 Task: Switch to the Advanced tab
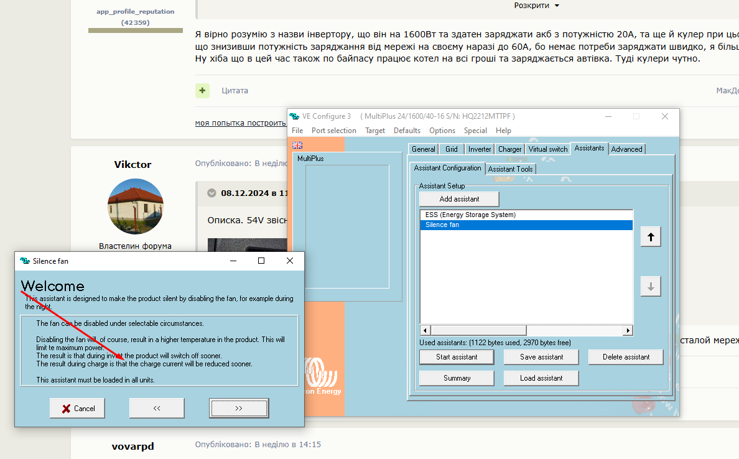627,149
